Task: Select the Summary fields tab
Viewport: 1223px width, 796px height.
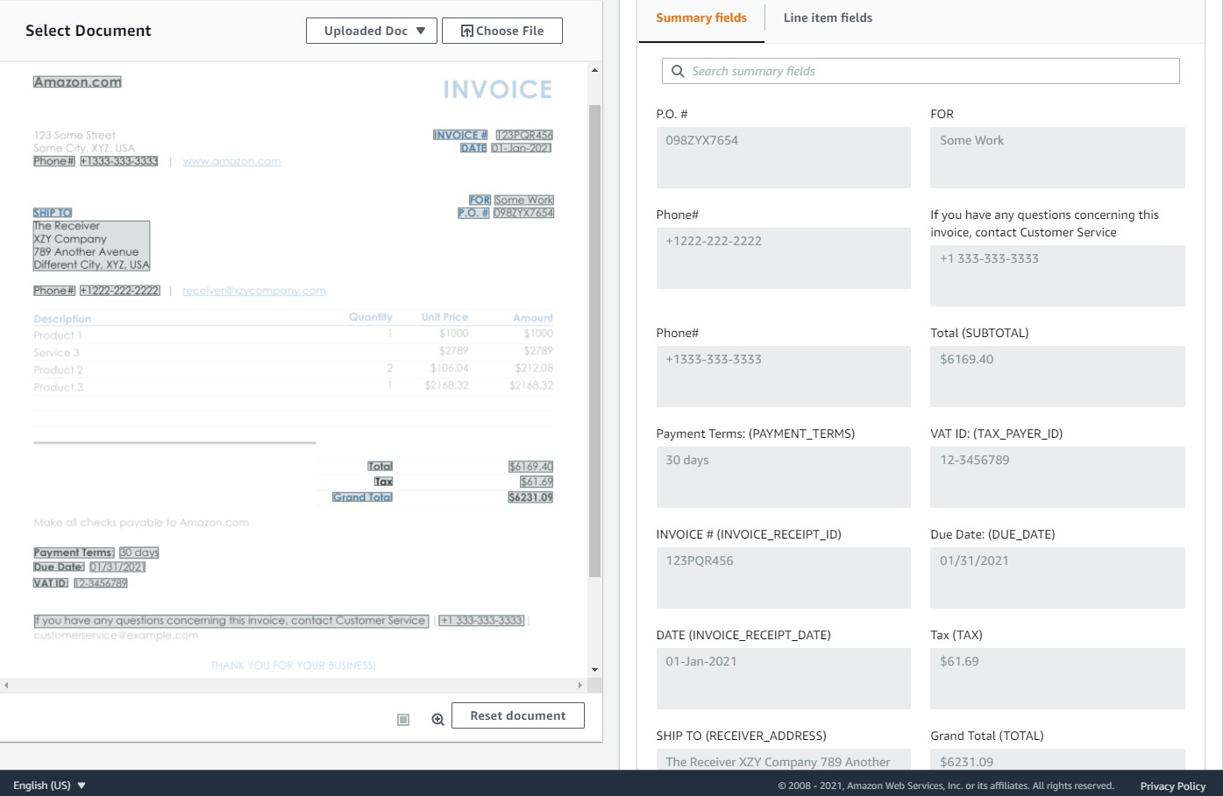Action: tap(700, 18)
